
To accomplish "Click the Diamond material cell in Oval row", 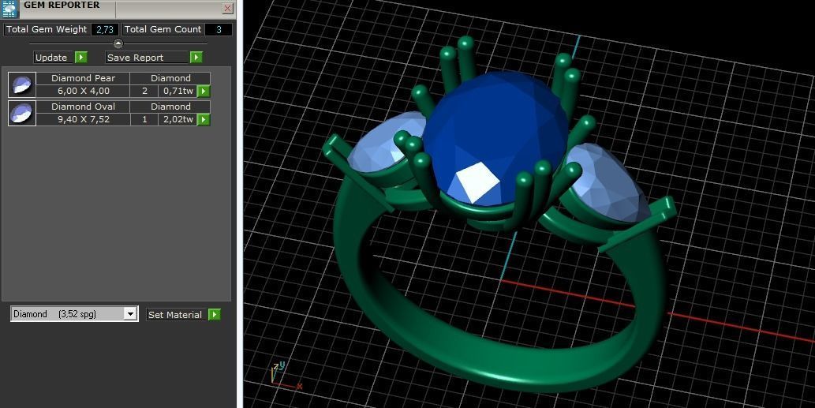I will pos(170,106).
